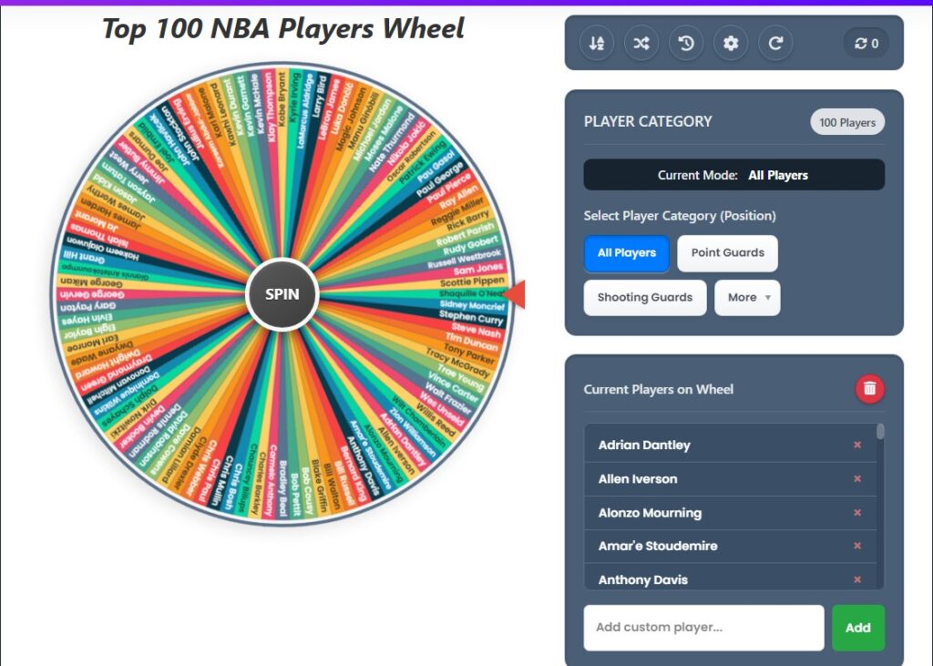Viewport: 933px width, 666px height.
Task: Open wheel settings with the gear icon
Action: 731,42
